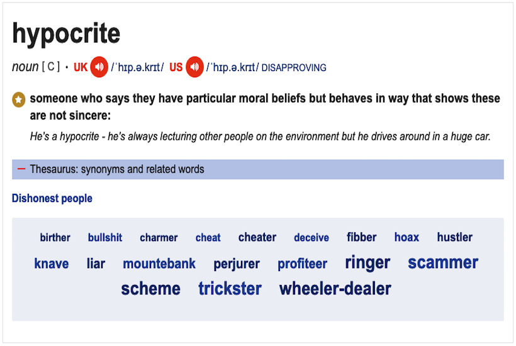Click the gold star icon beside definition
This screenshot has width=516, height=346.
[x=19, y=99]
